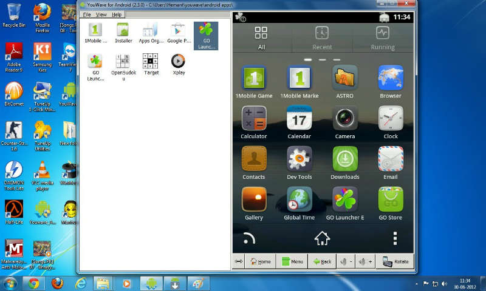Launch the Calculator app

pyautogui.click(x=254, y=119)
